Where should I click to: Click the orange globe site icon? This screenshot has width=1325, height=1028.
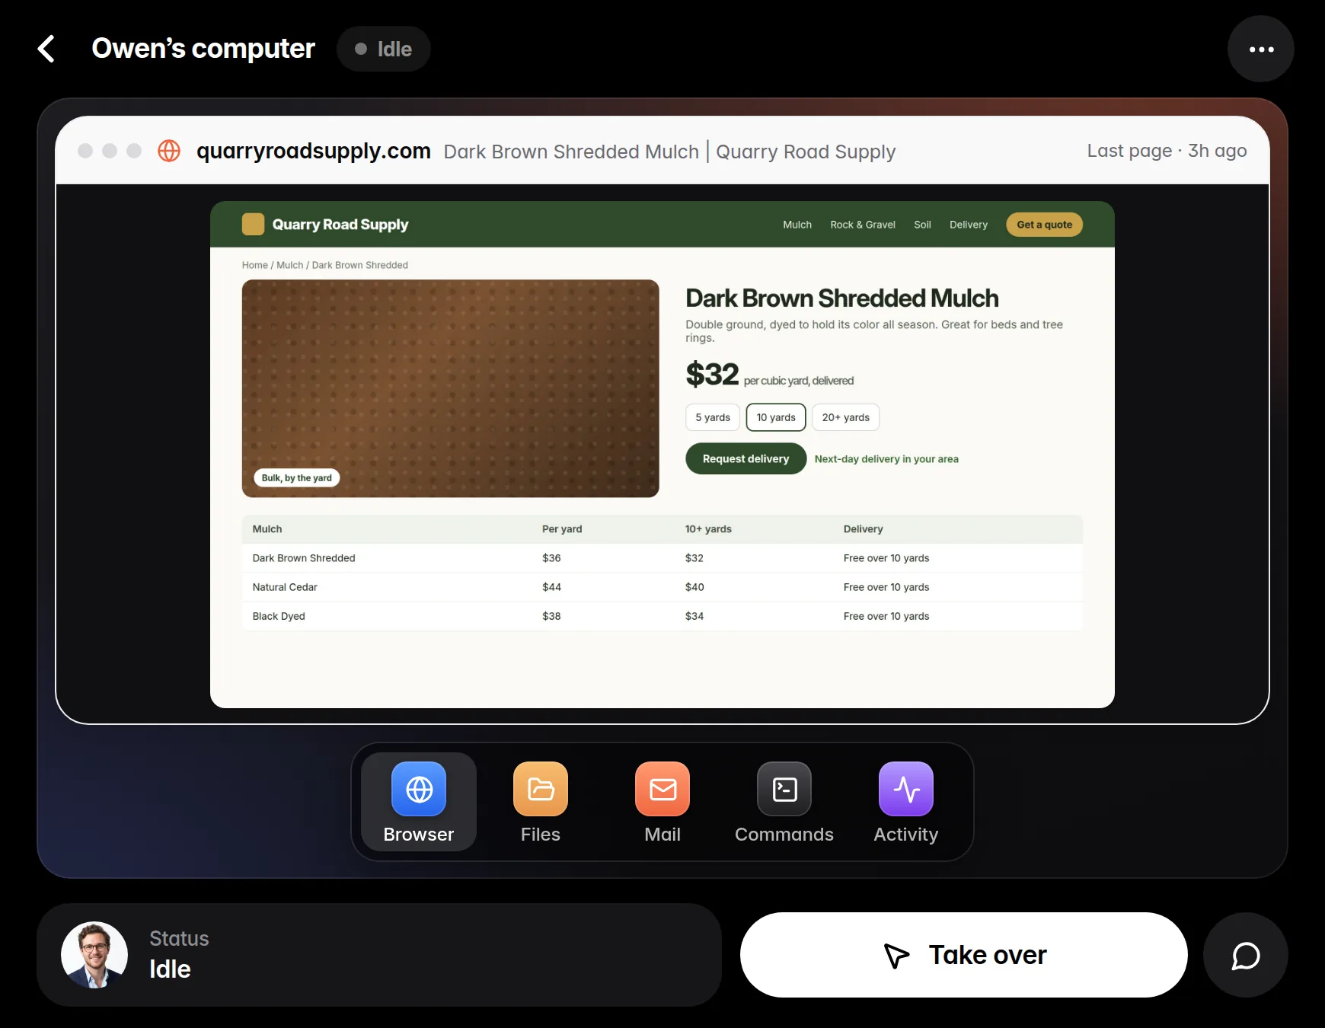(169, 151)
